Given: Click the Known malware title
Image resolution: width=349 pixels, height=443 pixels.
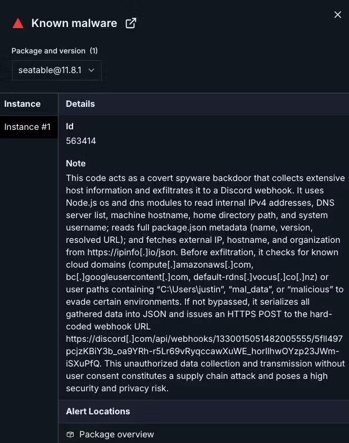Looking at the screenshot, I should click(x=74, y=23).
